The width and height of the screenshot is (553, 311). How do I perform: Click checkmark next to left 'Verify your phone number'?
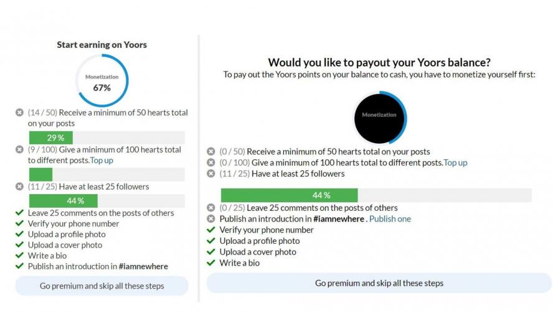[x=19, y=223]
